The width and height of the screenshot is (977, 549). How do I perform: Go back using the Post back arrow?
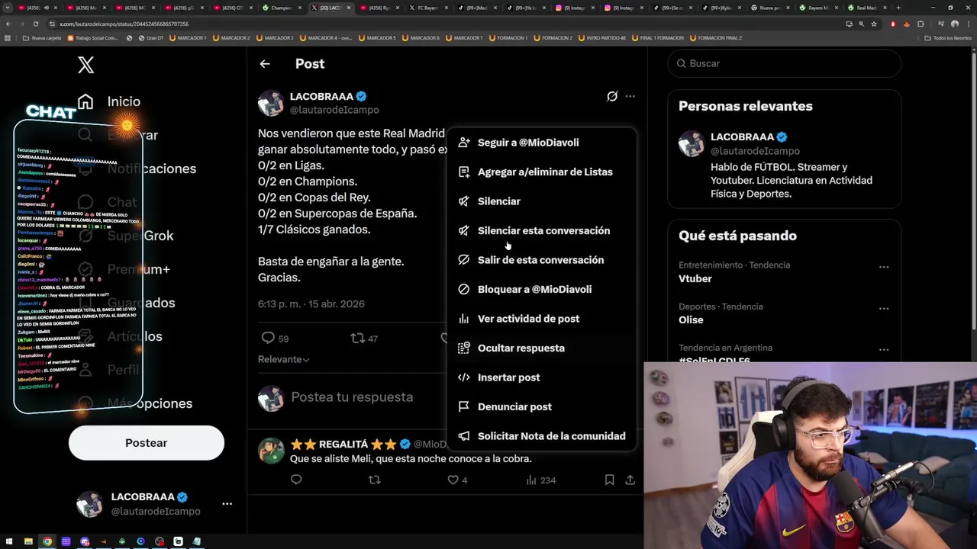(265, 64)
